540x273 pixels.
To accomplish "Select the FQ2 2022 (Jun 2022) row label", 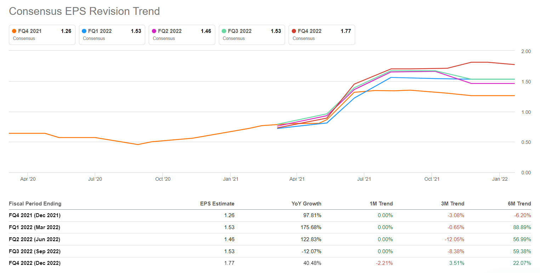I will coord(35,239).
